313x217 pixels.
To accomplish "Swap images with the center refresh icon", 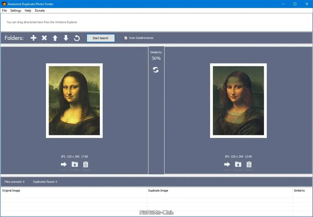I will 156,70.
